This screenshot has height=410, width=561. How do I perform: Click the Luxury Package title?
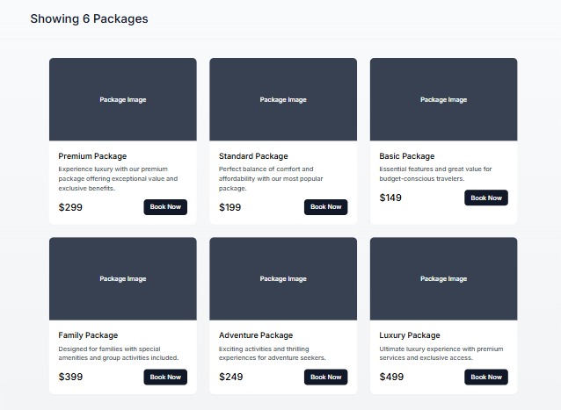pos(410,335)
